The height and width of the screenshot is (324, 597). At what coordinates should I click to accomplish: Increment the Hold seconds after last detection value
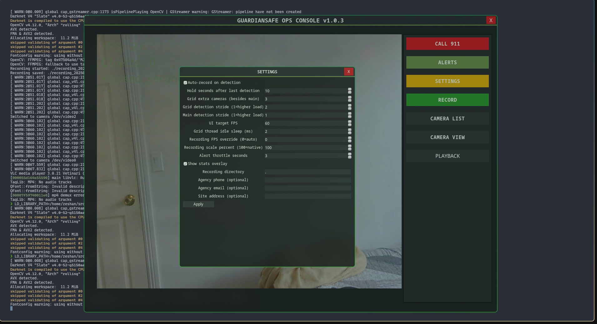coord(349,89)
